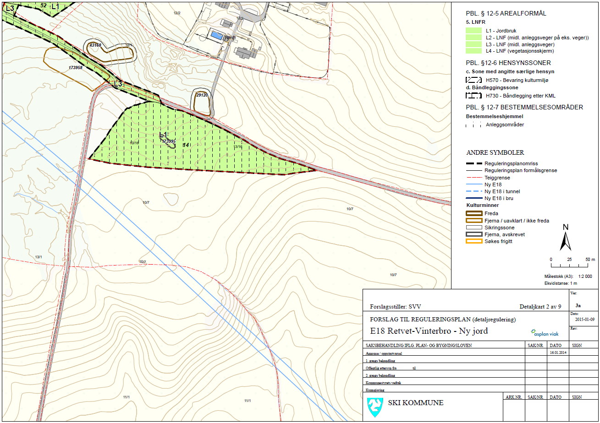600x423 pixels.
Task: Click parcel label '13/1'
Action: 38,257
